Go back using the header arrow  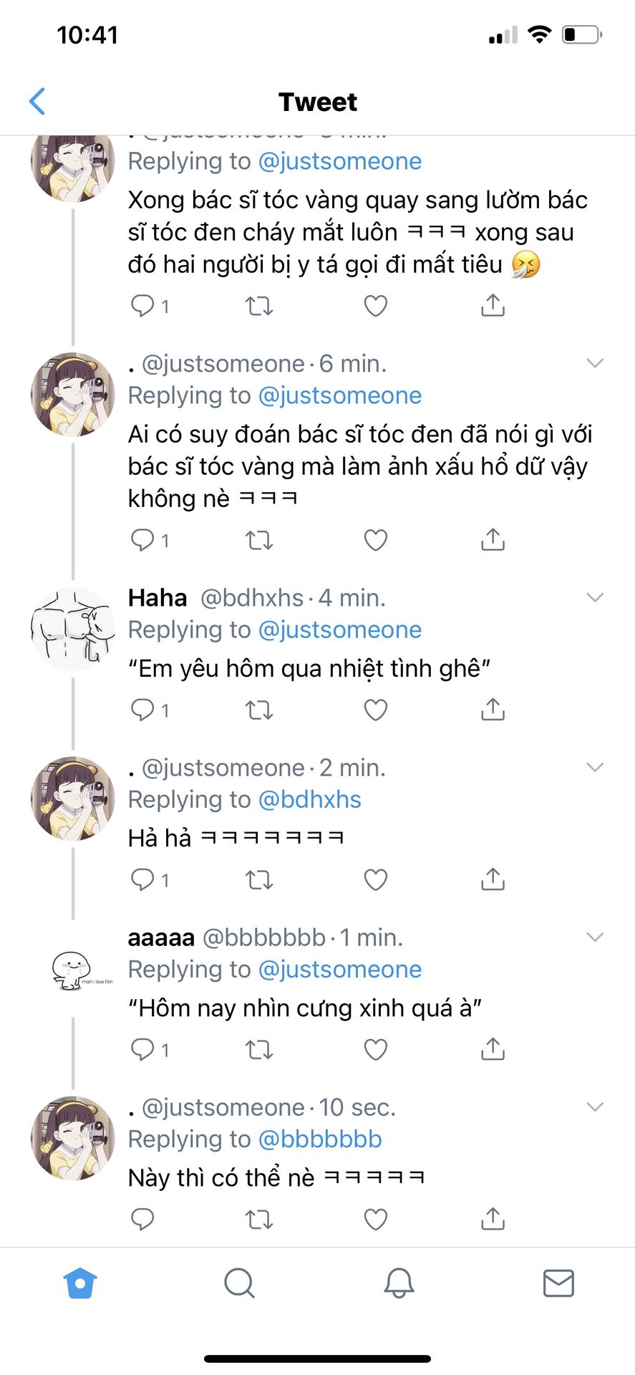click(x=37, y=102)
